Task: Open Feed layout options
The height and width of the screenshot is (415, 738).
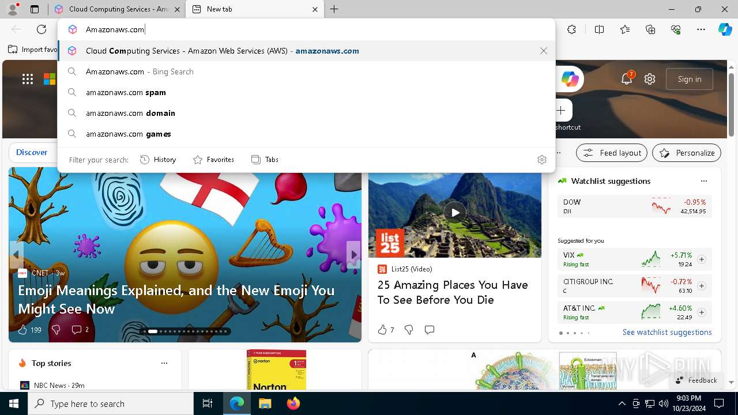Action: pyautogui.click(x=612, y=153)
